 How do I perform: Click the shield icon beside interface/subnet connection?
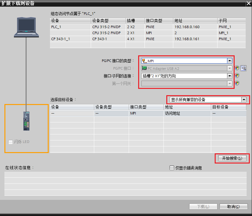(237, 76)
